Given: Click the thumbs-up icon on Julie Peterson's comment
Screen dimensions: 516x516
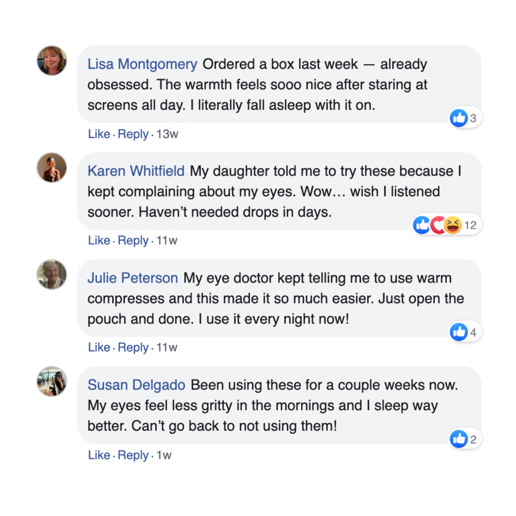Looking at the screenshot, I should 459,332.
